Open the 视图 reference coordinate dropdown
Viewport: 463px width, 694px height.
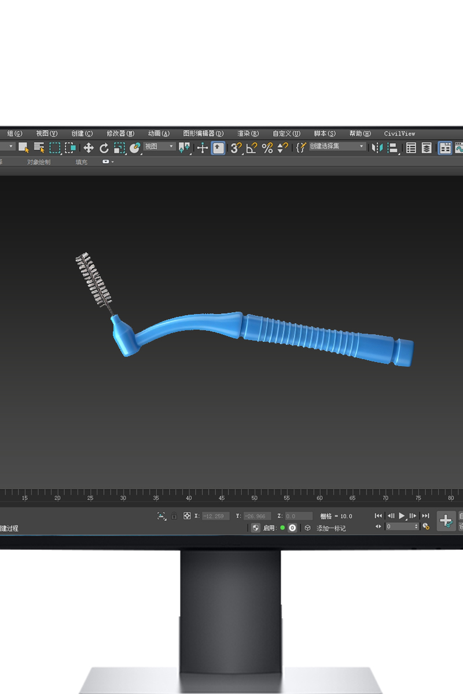pos(159,147)
